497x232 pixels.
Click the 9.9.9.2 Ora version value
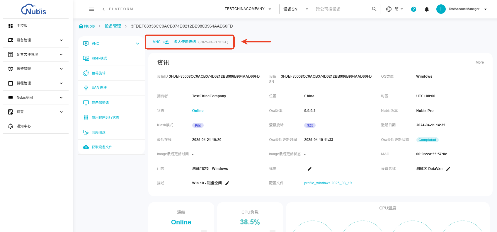[x=310, y=111]
